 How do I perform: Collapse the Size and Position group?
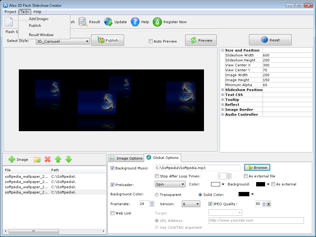[223, 50]
